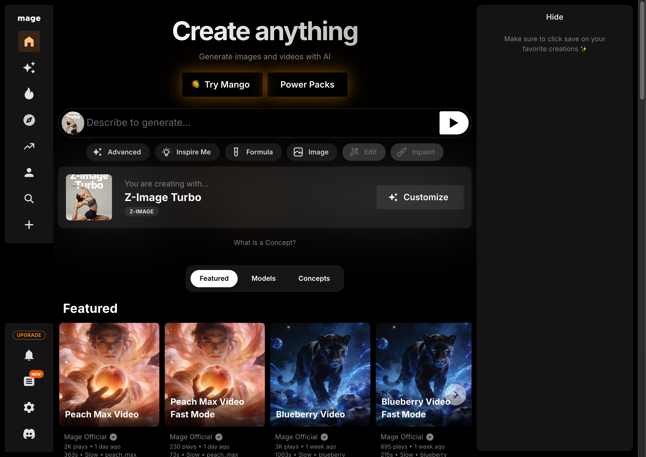Click the plus icon to add new
646x457 pixels.
pyautogui.click(x=29, y=224)
